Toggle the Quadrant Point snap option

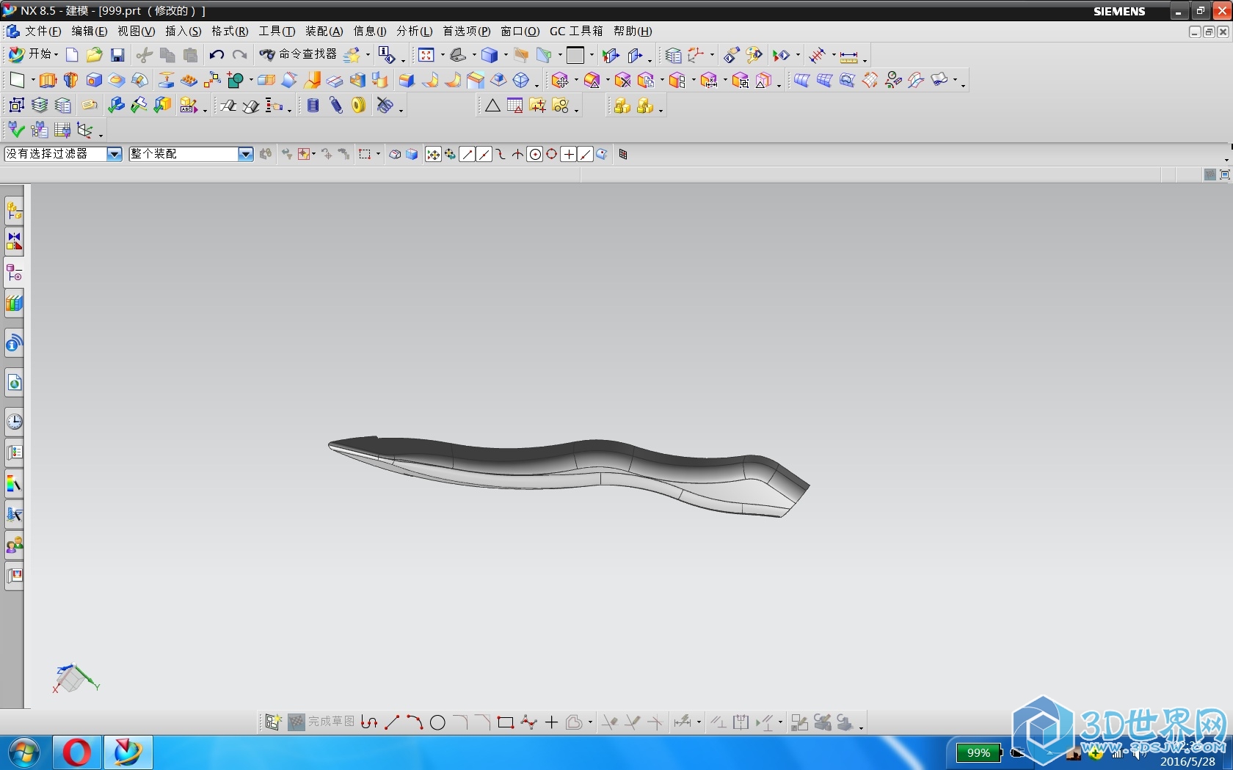(x=551, y=154)
